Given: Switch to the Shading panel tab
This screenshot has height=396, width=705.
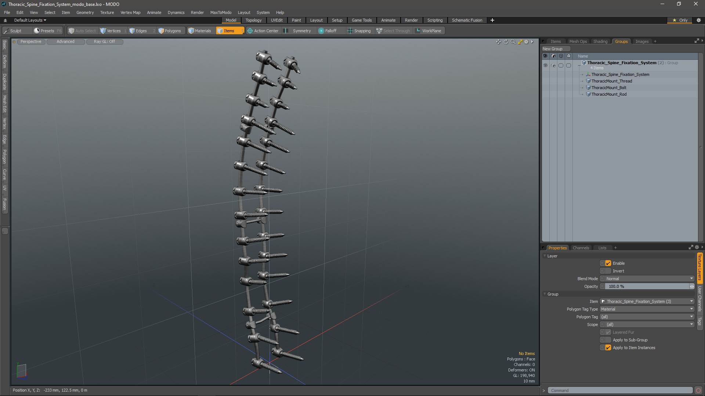Looking at the screenshot, I should pos(600,41).
